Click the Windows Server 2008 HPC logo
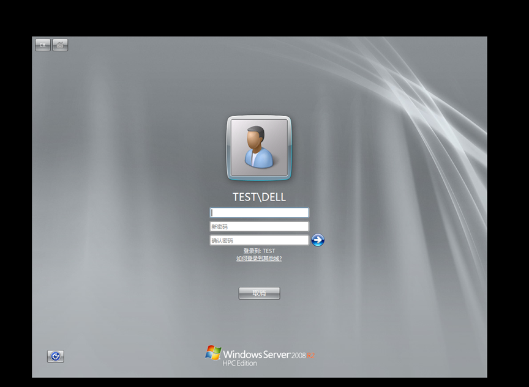This screenshot has height=387, width=529. tap(259, 353)
